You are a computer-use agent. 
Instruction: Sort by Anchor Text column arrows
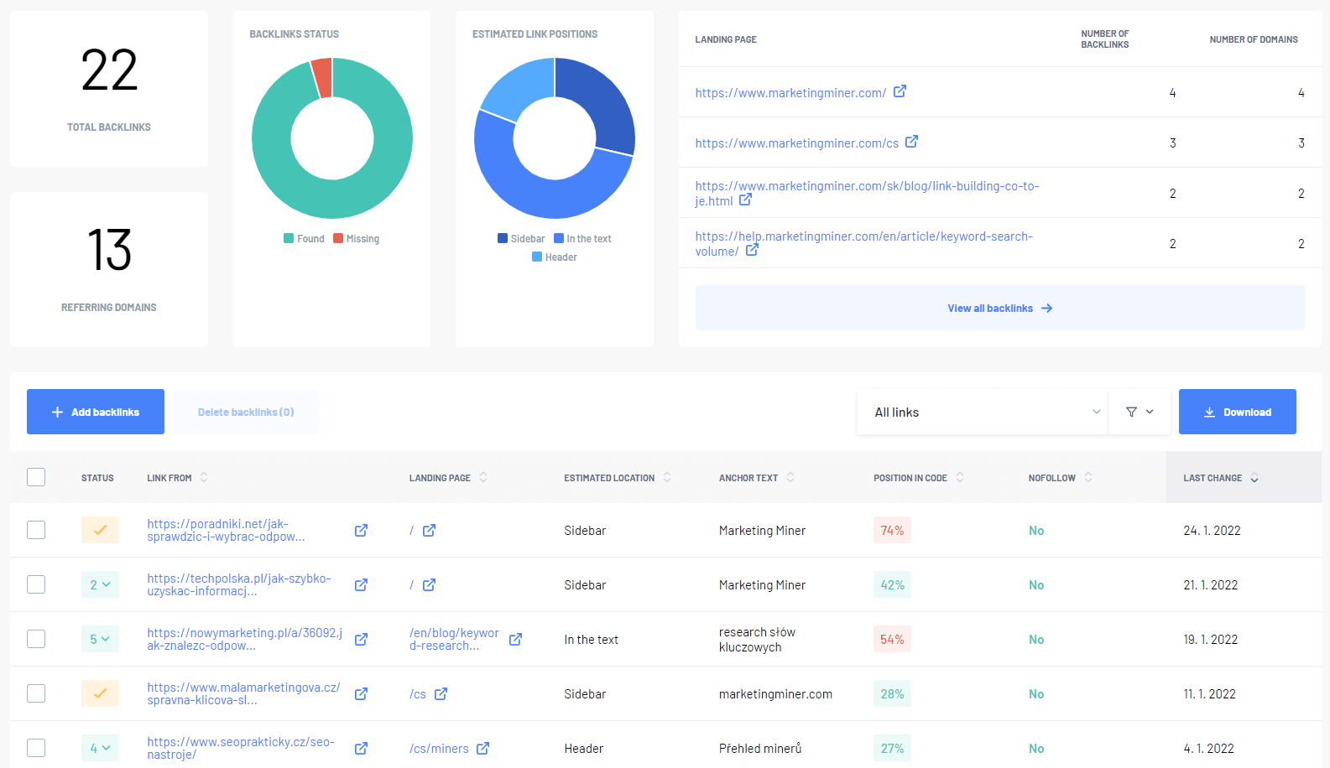(x=790, y=477)
